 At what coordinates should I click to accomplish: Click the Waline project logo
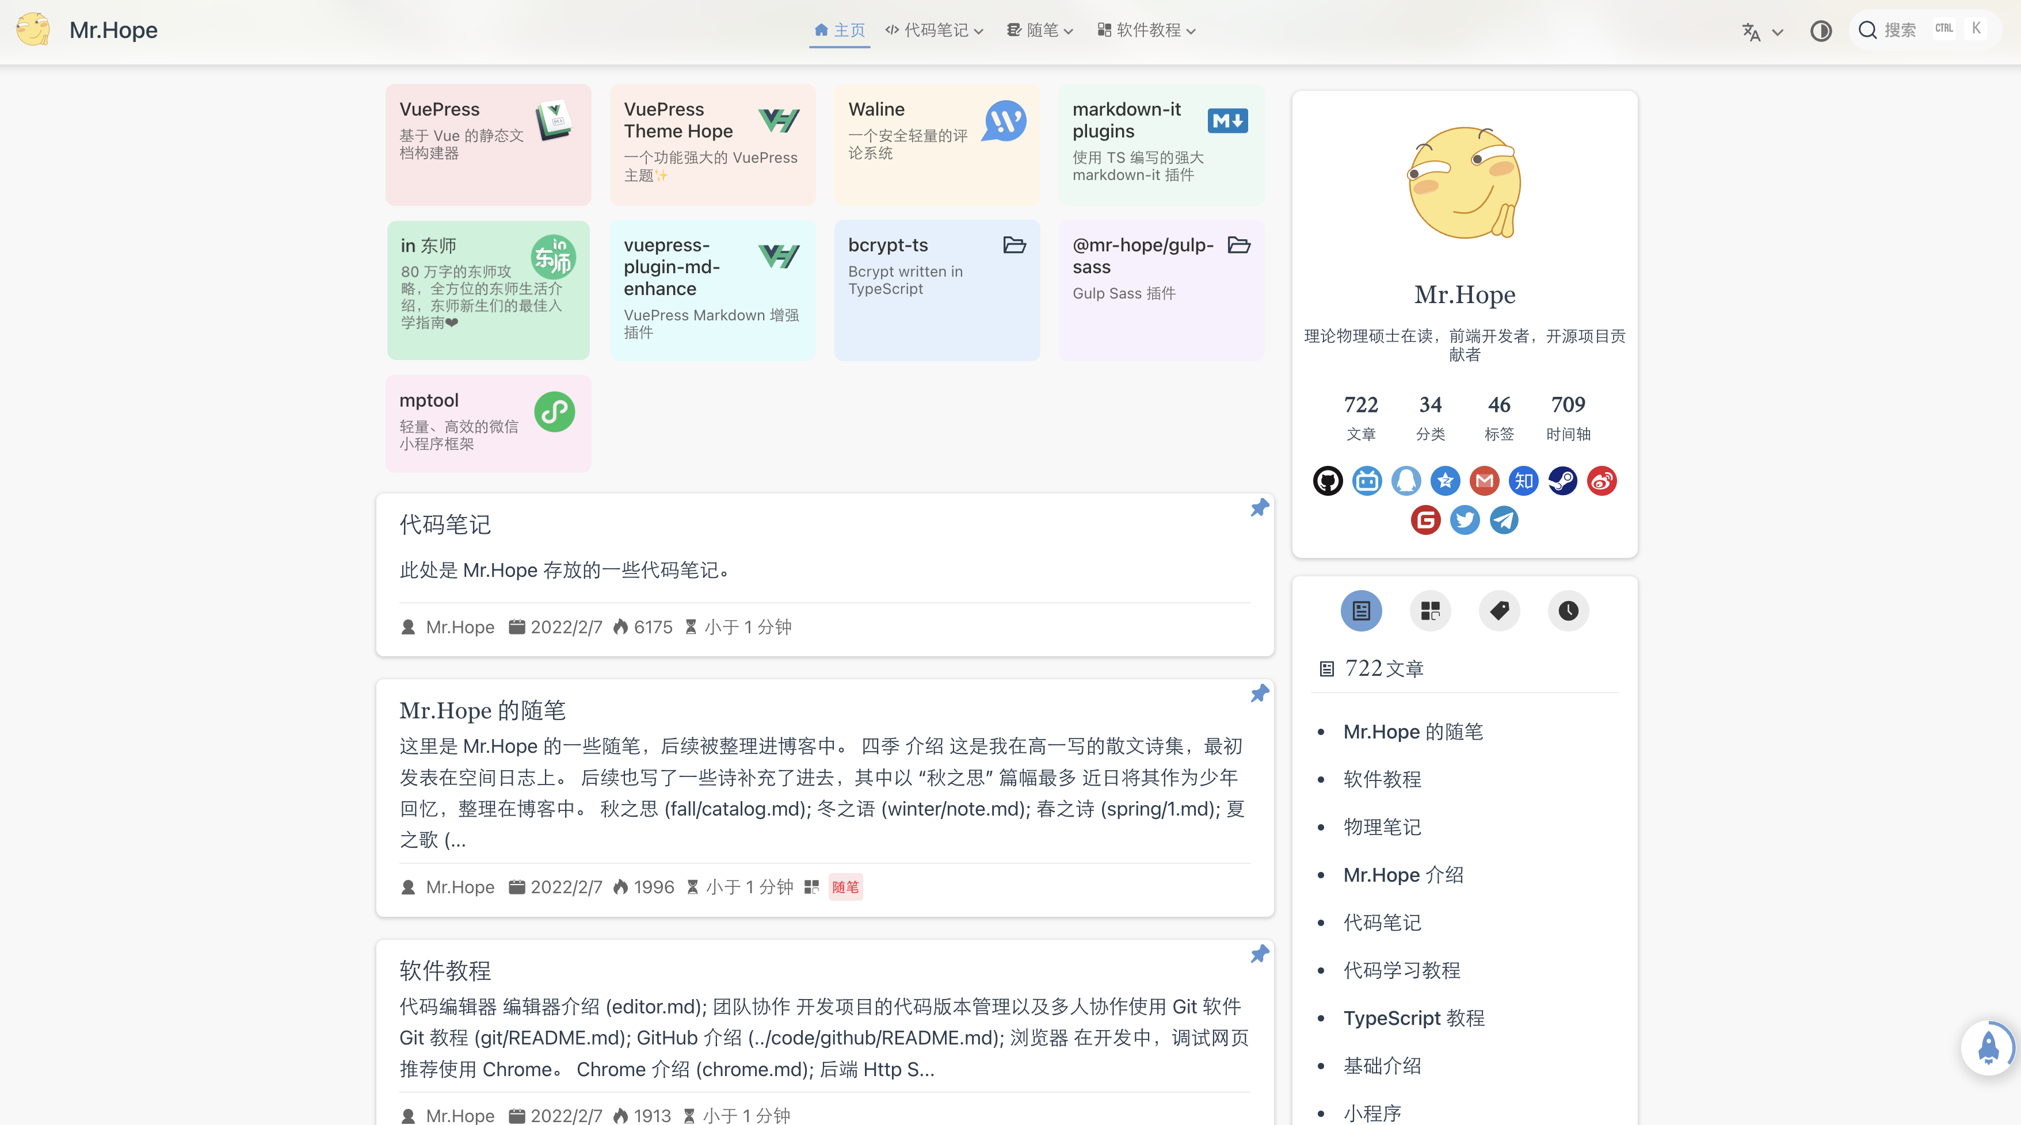1004,121
